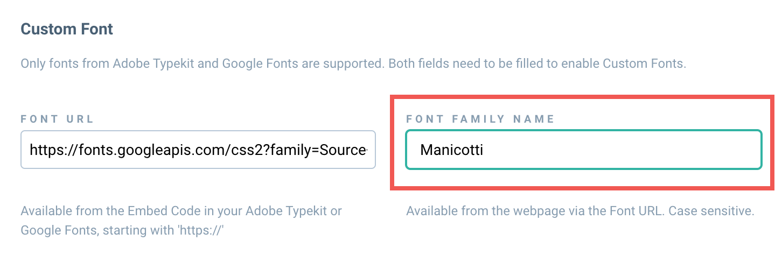Click the Custom Font section heading

tap(67, 29)
